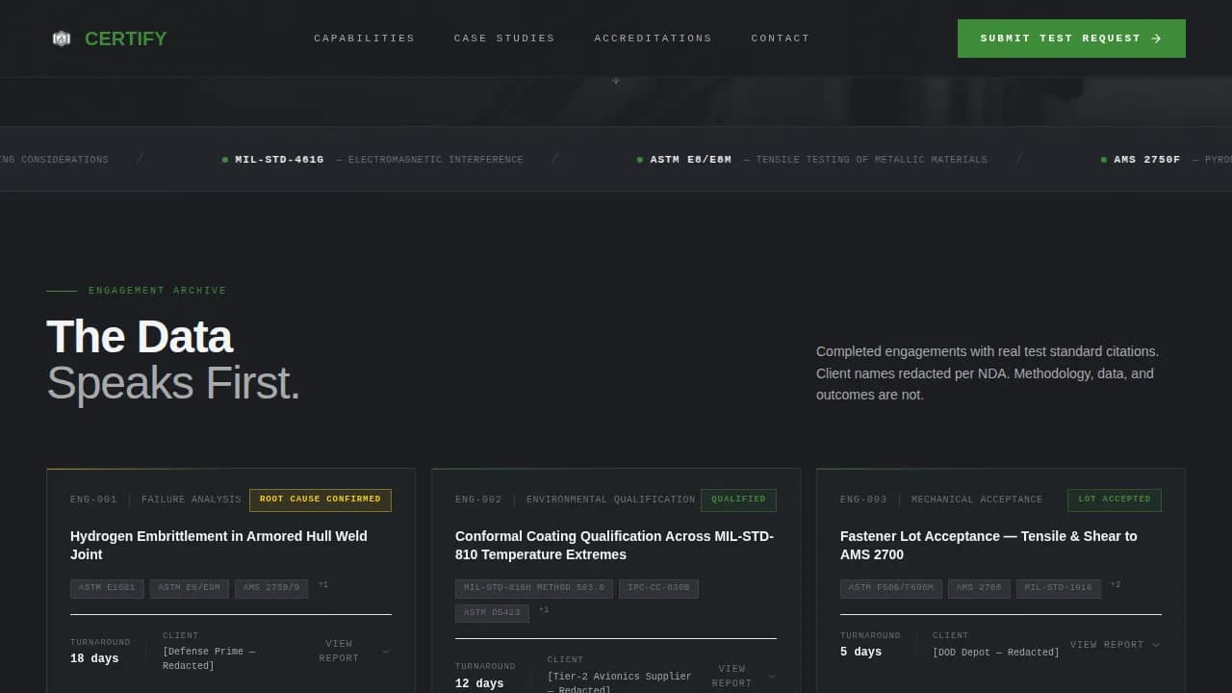This screenshot has width=1232, height=693.
Task: Click the arrow icon on Submit Test Request
Action: (x=1155, y=38)
